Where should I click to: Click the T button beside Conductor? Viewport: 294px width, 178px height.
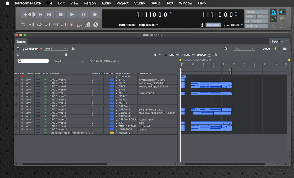tap(18, 49)
